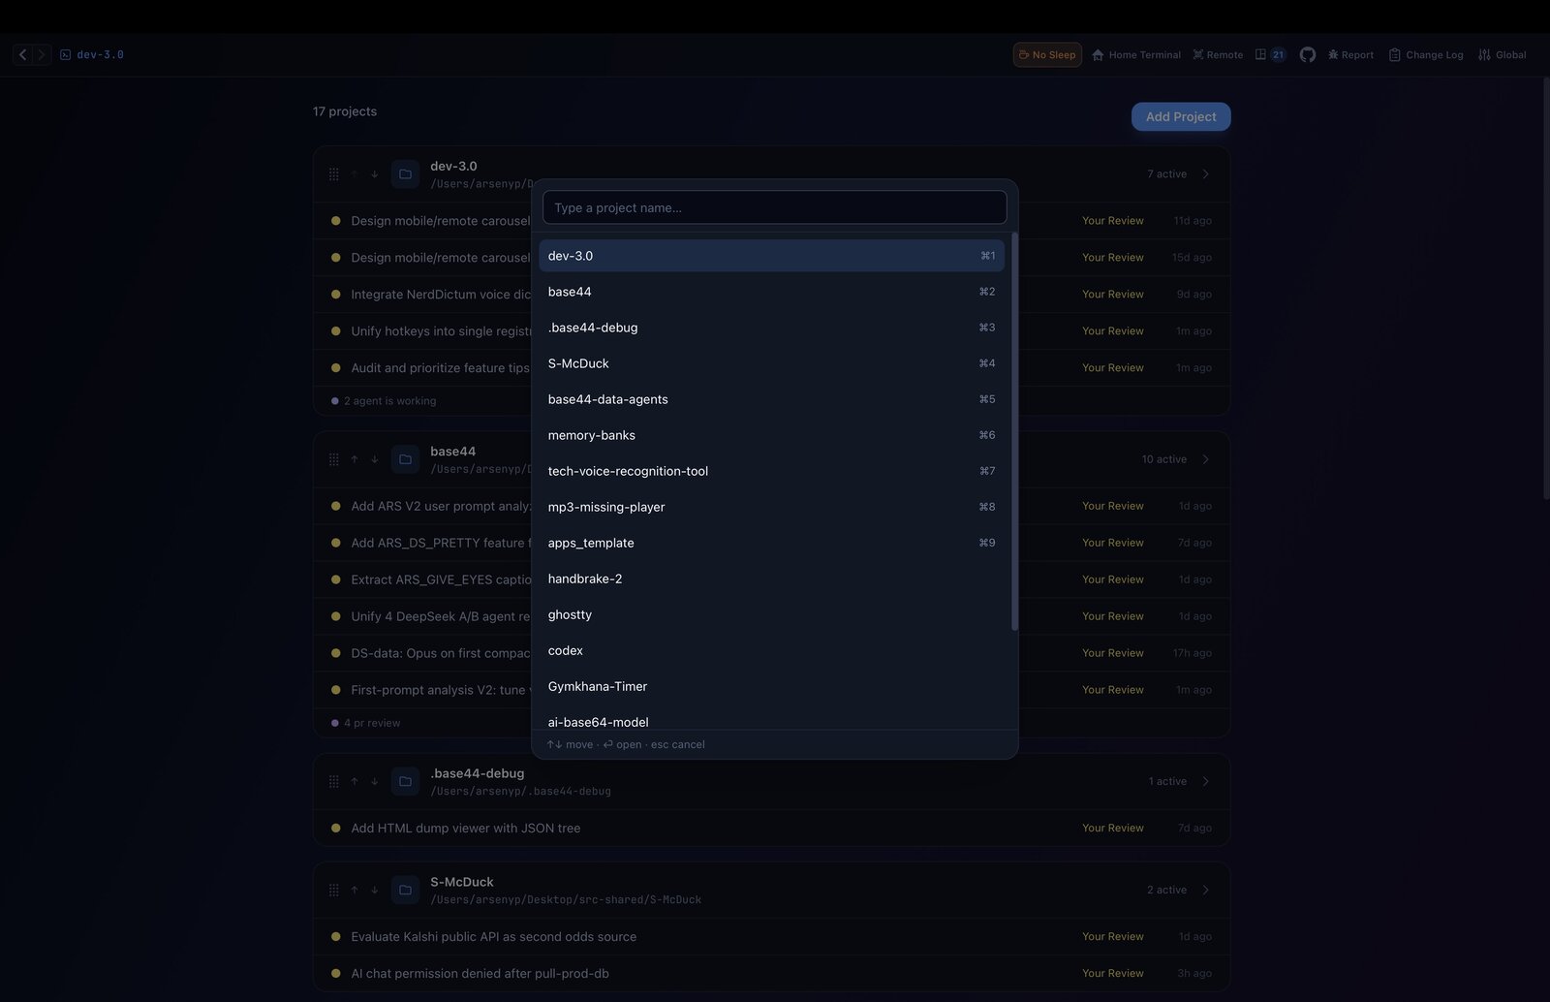Click Your Review for Kalshi API task
The width and height of the screenshot is (1550, 1002).
[1113, 936]
